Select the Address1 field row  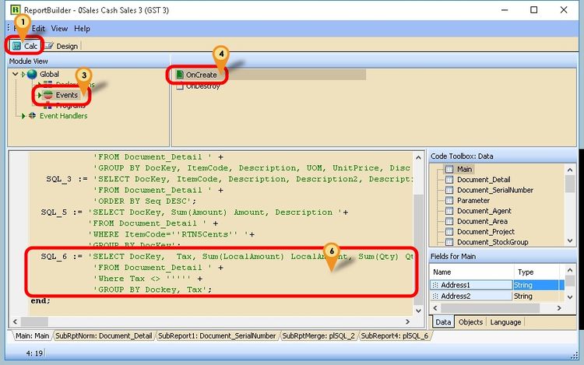click(497, 285)
